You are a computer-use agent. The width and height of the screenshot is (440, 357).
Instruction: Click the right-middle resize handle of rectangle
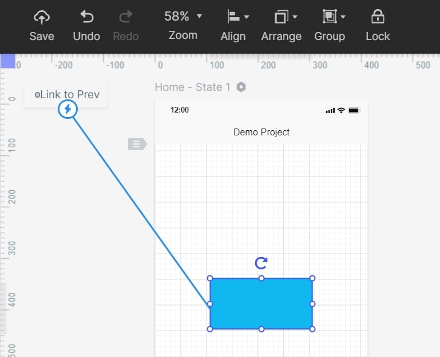click(312, 304)
